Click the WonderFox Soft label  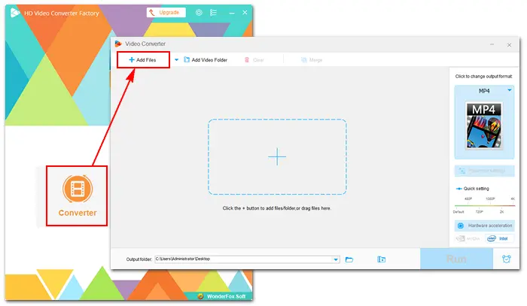click(x=226, y=296)
